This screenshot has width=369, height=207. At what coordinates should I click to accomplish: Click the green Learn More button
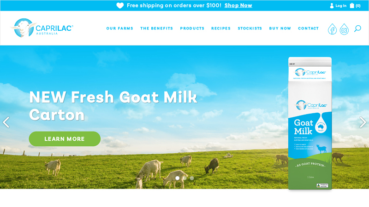pyautogui.click(x=65, y=139)
